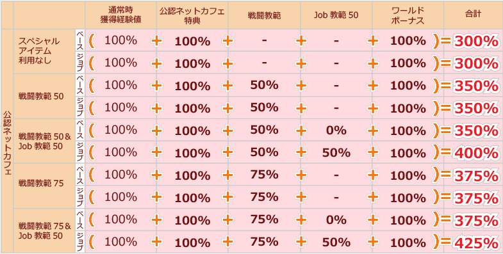
Task: Click the 戦闘教範 column header
Action: tap(265, 15)
